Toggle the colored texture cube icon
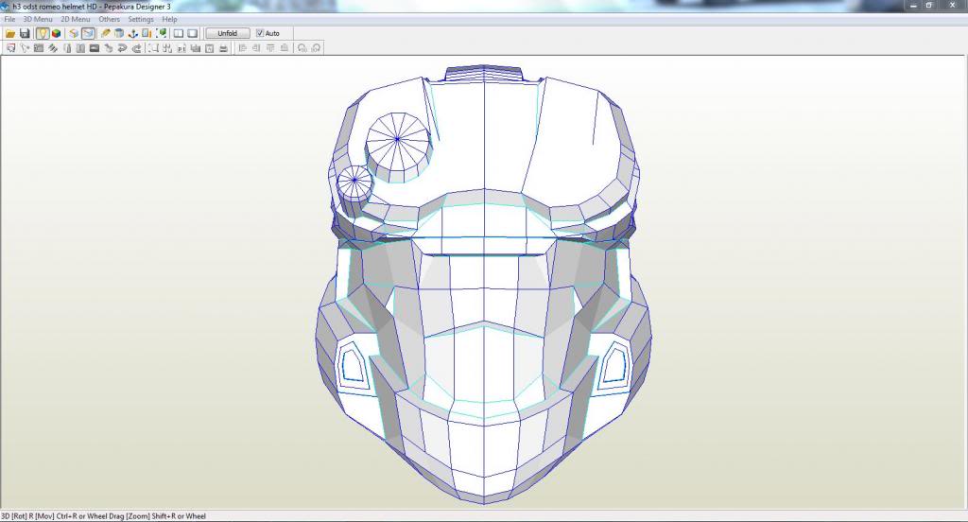This screenshot has height=522, width=968. (x=56, y=33)
